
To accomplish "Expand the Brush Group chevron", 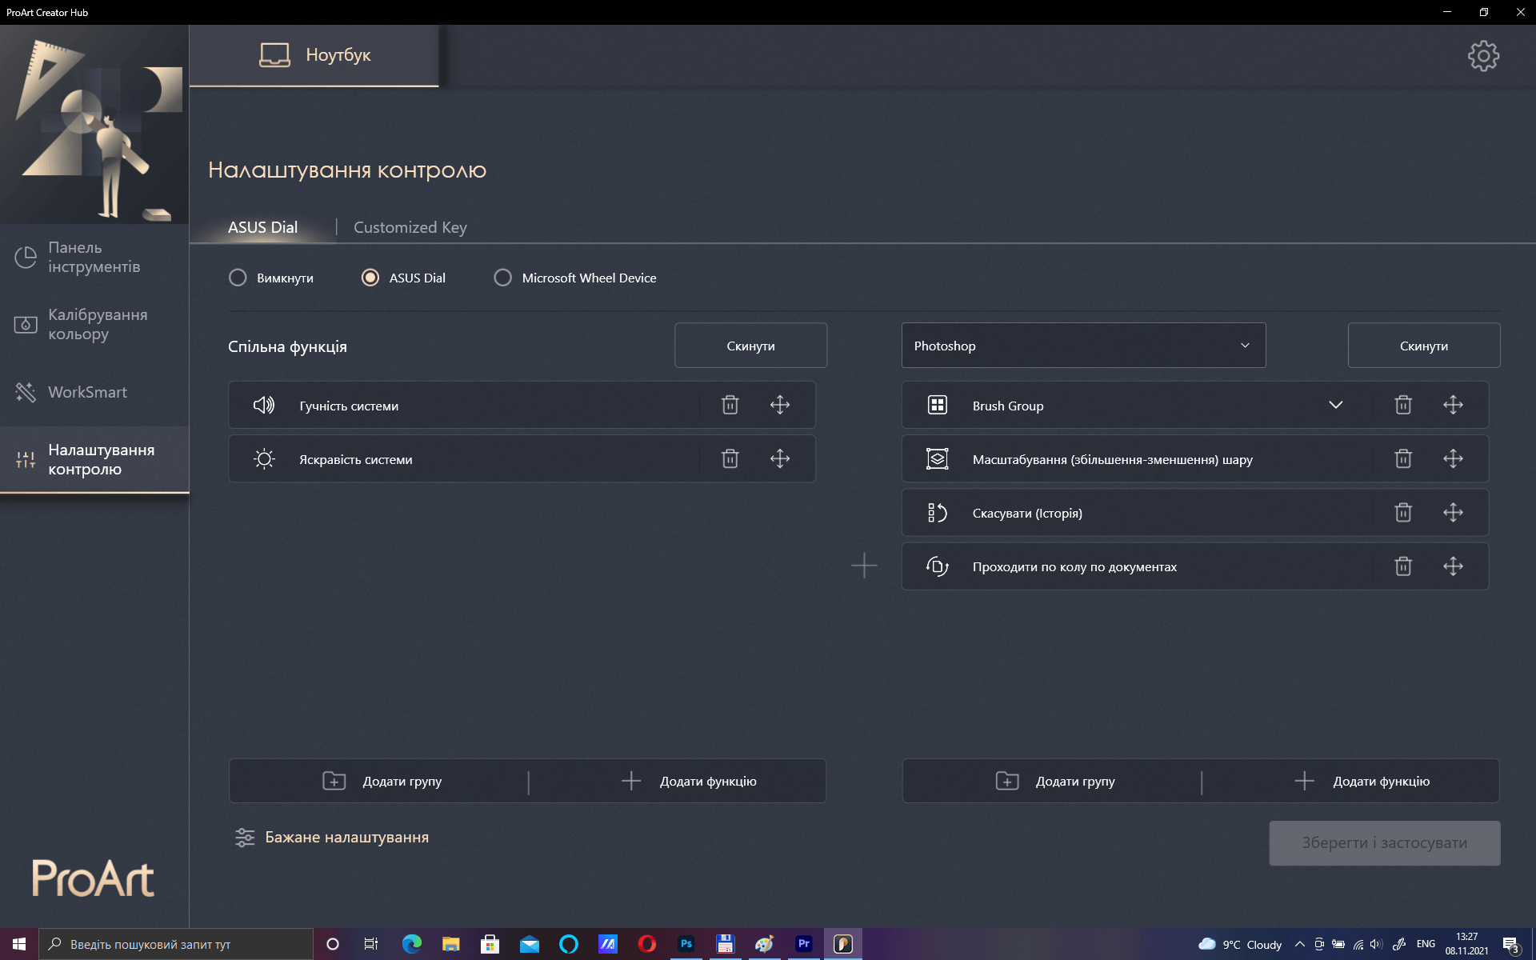I will click(1335, 405).
